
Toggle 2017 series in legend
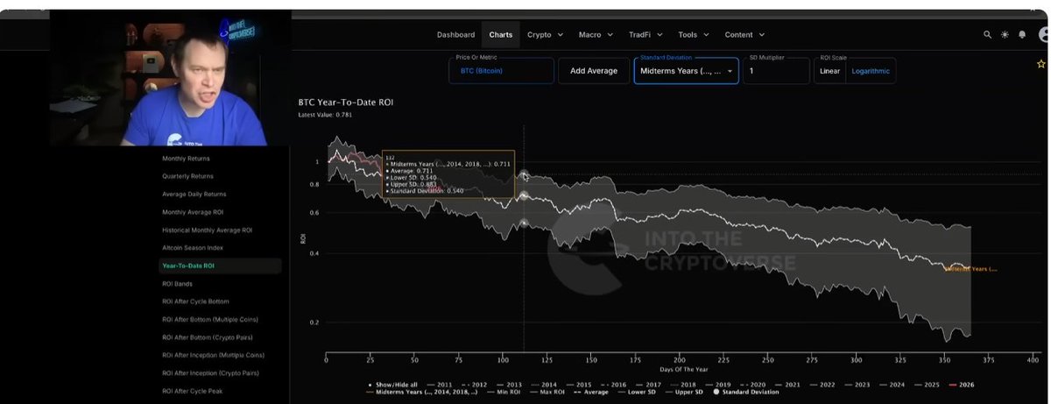(x=648, y=385)
